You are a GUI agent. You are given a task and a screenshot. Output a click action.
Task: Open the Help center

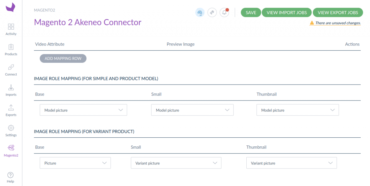coord(10,177)
